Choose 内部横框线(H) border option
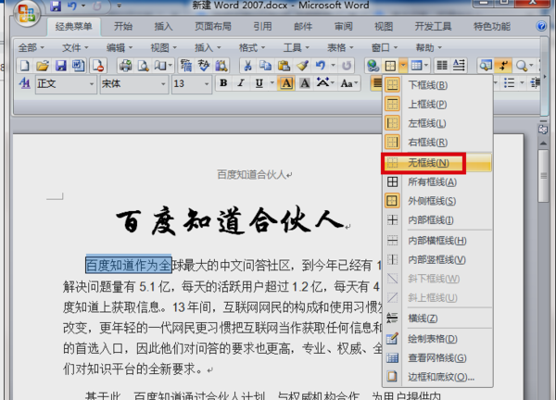Screen dimensions: 556x400 point(438,241)
